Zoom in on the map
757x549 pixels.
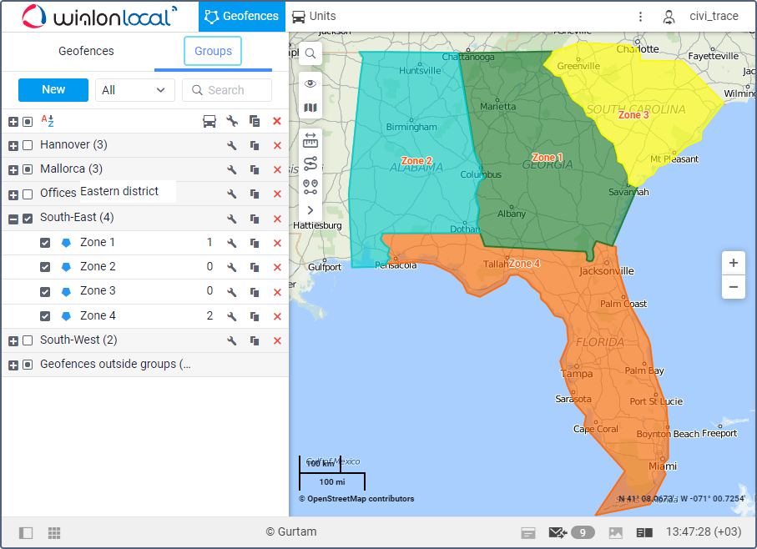(x=733, y=263)
